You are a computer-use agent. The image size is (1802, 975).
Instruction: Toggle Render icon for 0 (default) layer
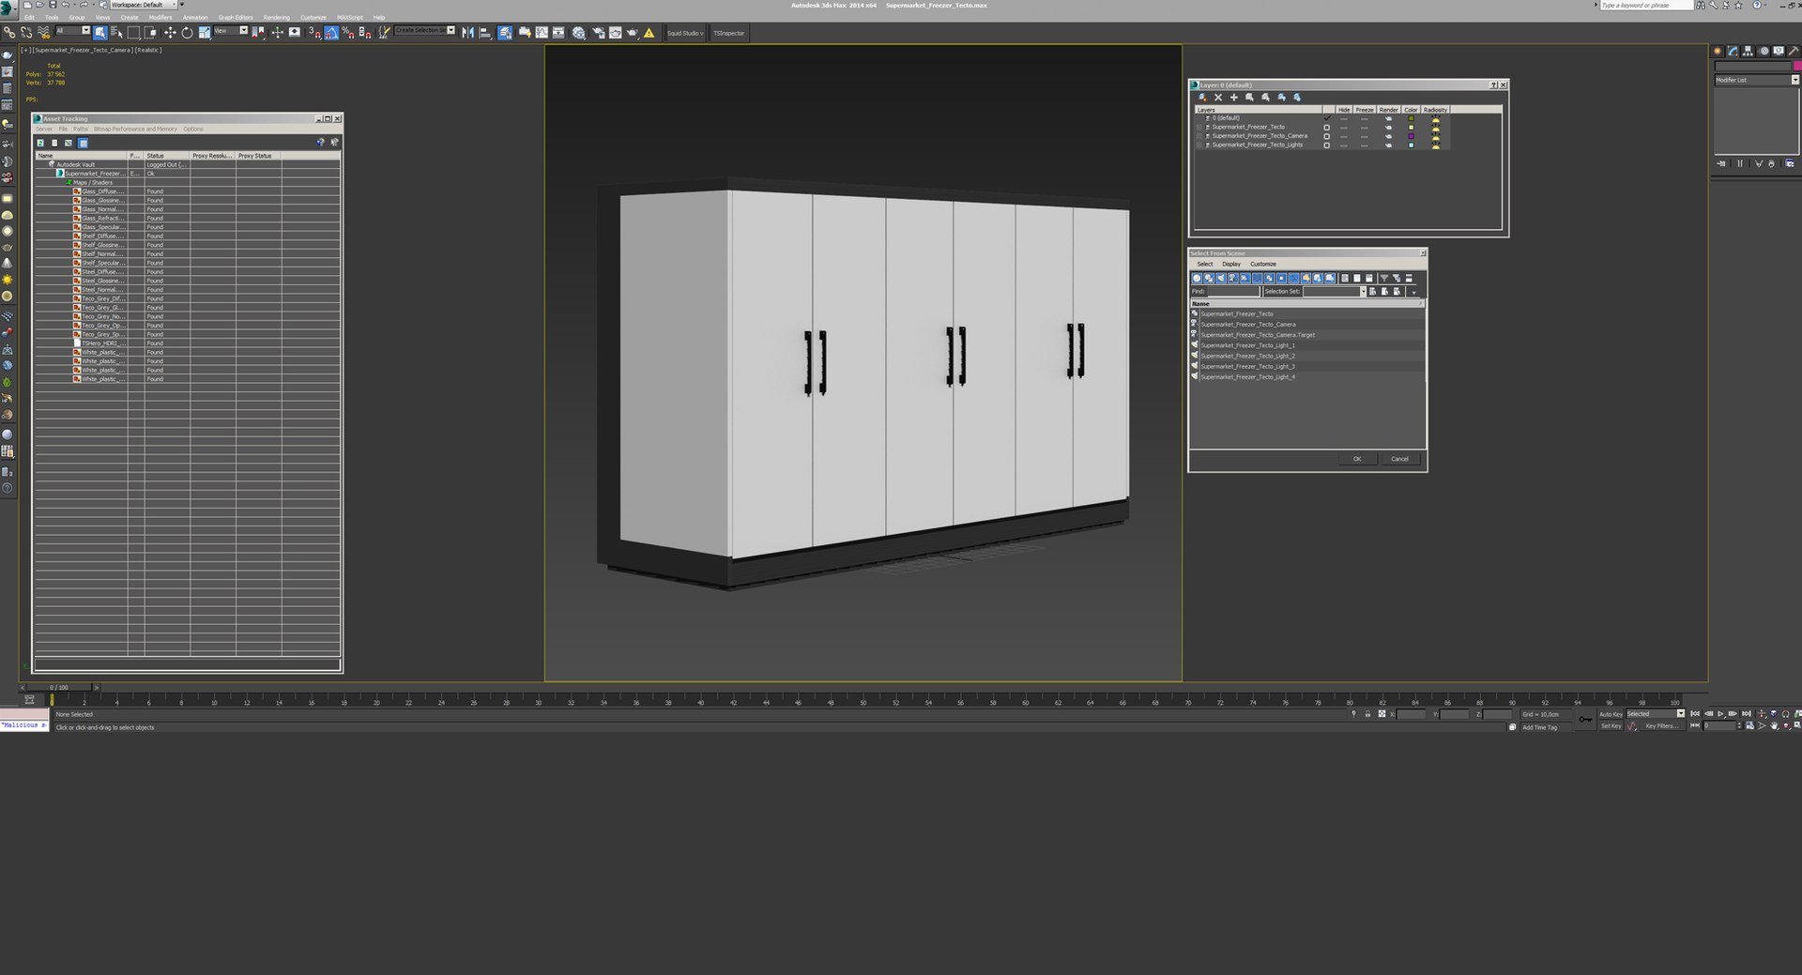tap(1388, 118)
